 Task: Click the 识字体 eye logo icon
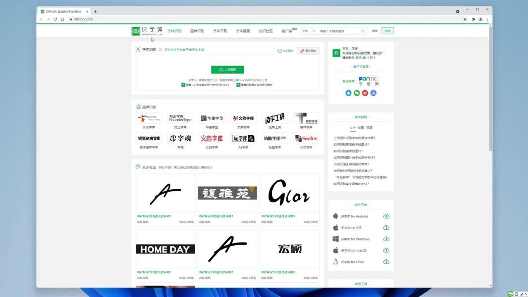136,31
